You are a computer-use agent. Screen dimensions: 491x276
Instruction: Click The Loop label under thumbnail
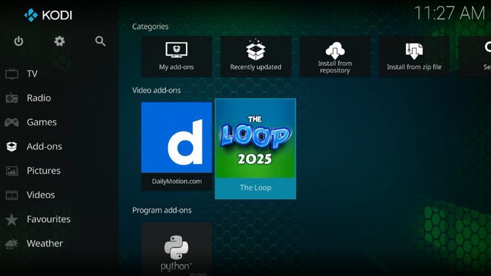click(255, 188)
